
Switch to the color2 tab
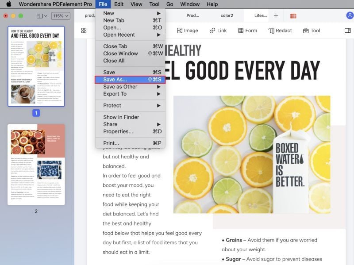pos(227,15)
